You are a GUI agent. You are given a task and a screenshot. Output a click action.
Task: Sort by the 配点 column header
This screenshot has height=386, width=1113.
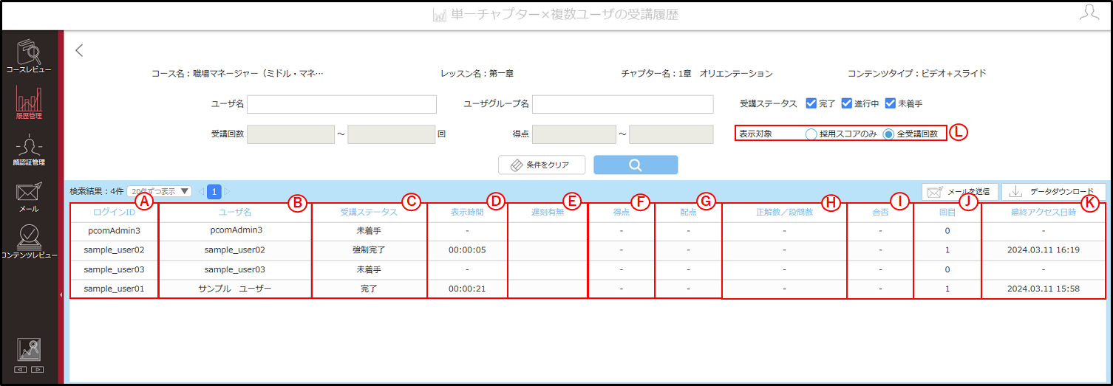(x=688, y=212)
